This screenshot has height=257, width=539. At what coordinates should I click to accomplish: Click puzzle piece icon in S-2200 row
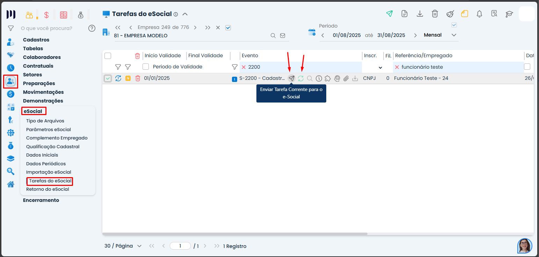[x=328, y=78]
